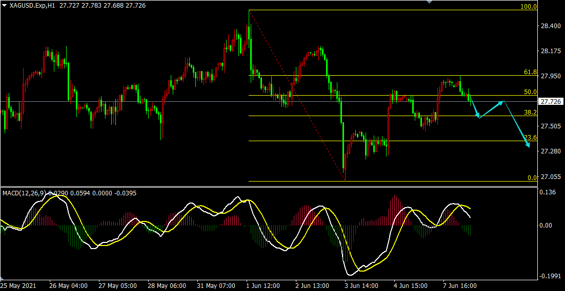
Task: Click the MACD(12,26,9) indicator label
Action: (x=24, y=193)
